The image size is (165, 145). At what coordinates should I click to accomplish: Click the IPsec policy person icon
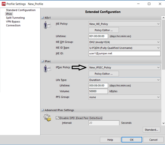click(47, 69)
